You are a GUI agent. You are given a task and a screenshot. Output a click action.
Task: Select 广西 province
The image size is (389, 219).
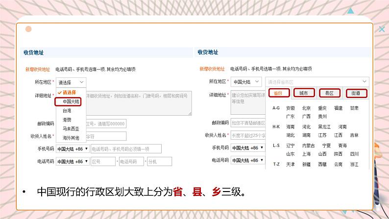(x=306, y=116)
